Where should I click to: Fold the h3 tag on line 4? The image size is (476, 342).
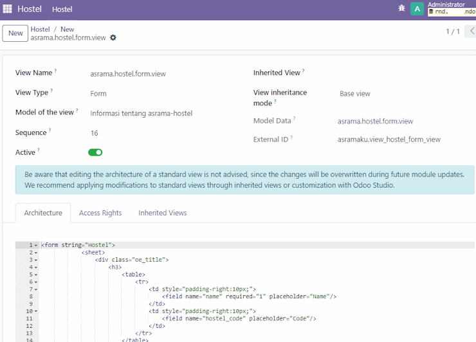[36, 267]
